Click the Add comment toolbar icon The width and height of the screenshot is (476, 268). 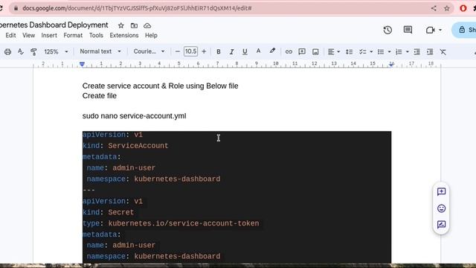pyautogui.click(x=302, y=51)
